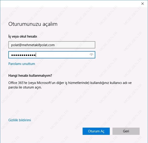Click the polat@mehmetakifpolat.com address text
This screenshot has height=143, width=148.
33,45
